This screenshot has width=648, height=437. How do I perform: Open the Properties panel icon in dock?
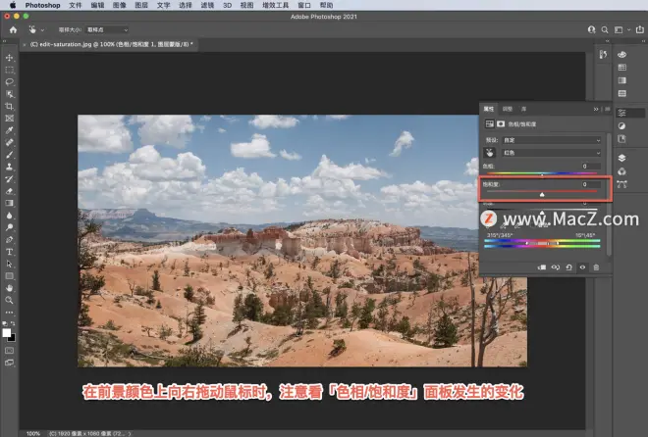click(621, 113)
